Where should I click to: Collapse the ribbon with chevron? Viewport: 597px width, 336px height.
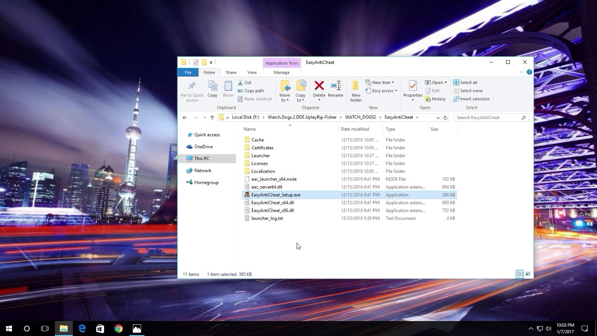click(x=521, y=72)
